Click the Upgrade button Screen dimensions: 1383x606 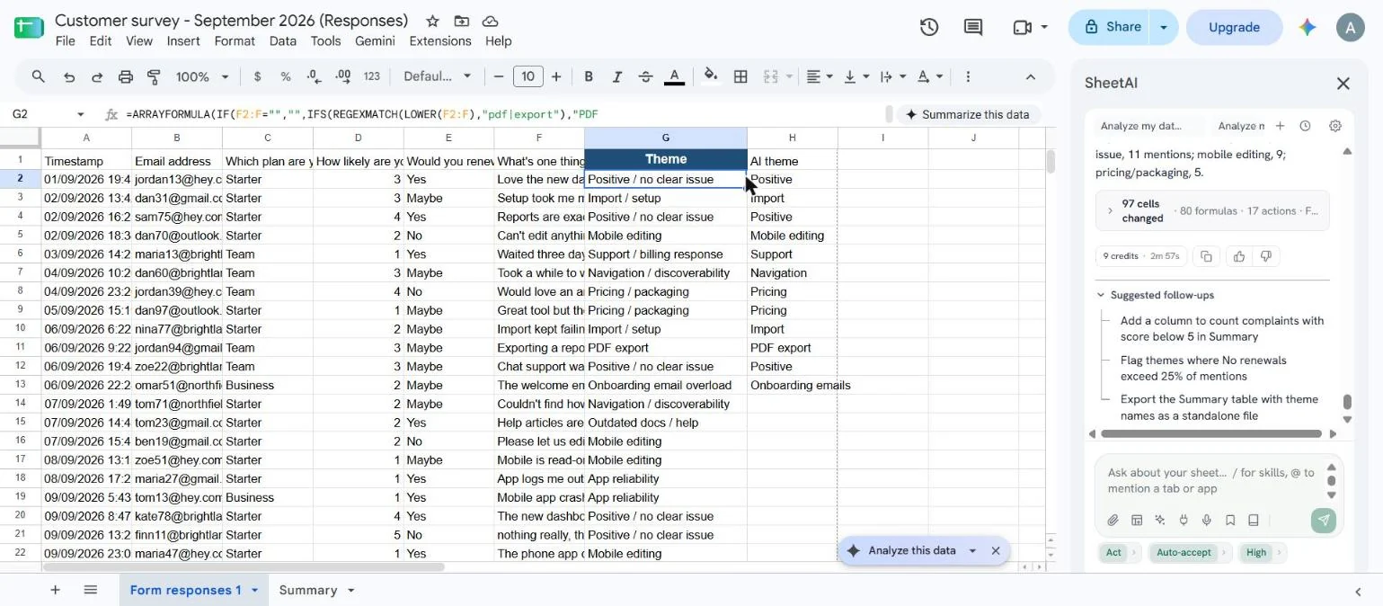pos(1234,27)
